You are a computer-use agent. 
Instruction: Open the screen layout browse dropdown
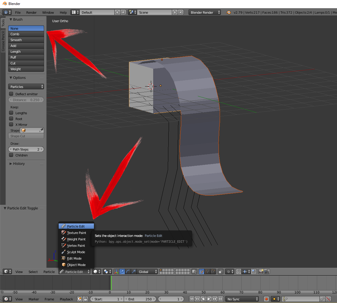click(75, 13)
